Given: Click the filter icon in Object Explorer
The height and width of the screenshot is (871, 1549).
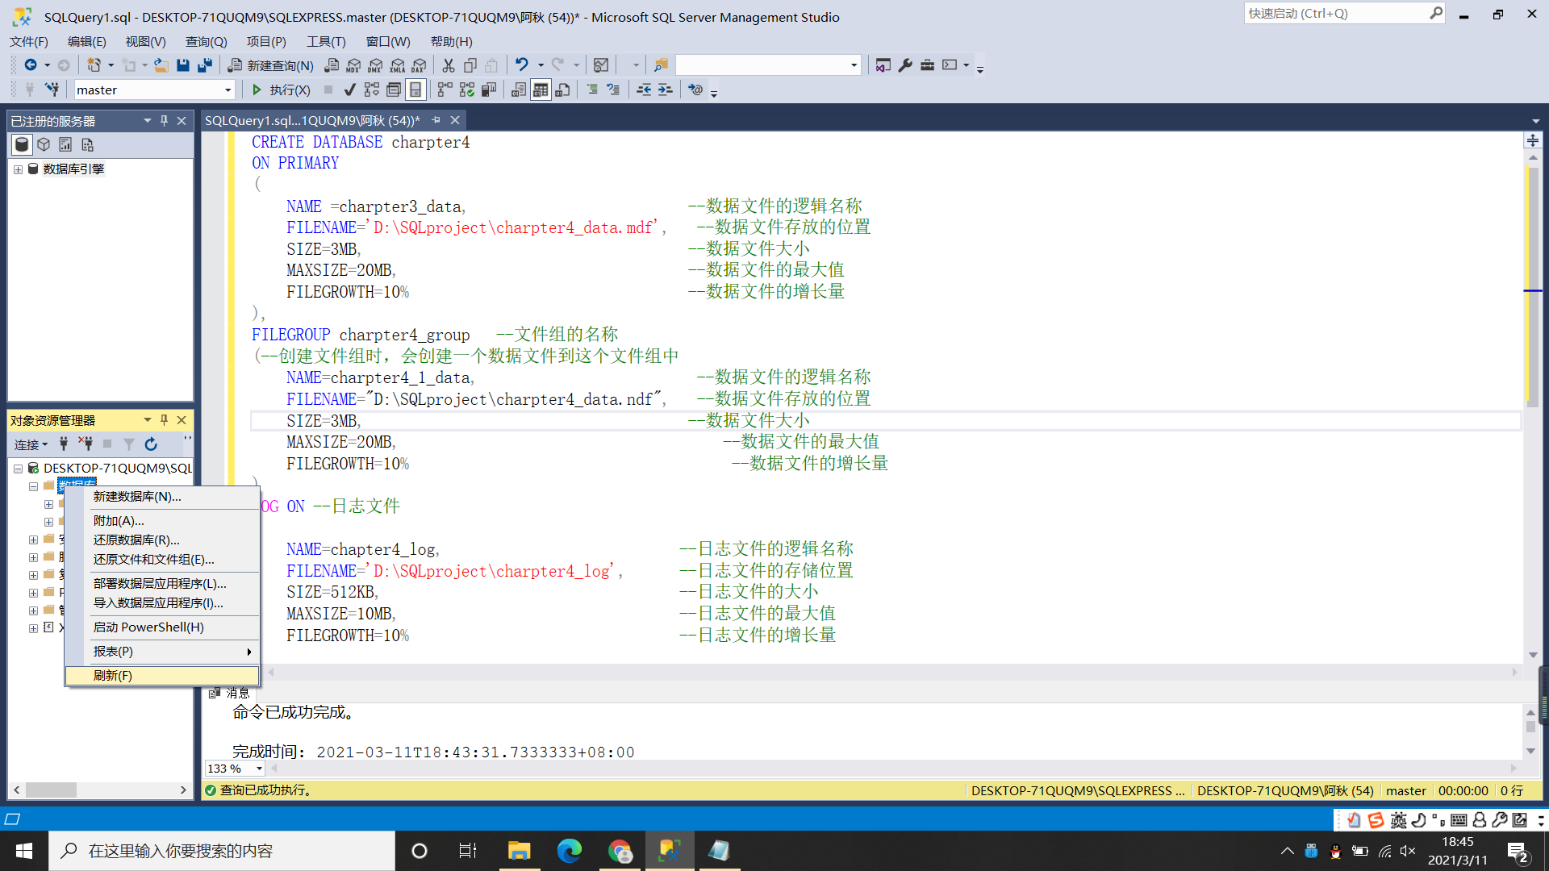Looking at the screenshot, I should tap(128, 444).
